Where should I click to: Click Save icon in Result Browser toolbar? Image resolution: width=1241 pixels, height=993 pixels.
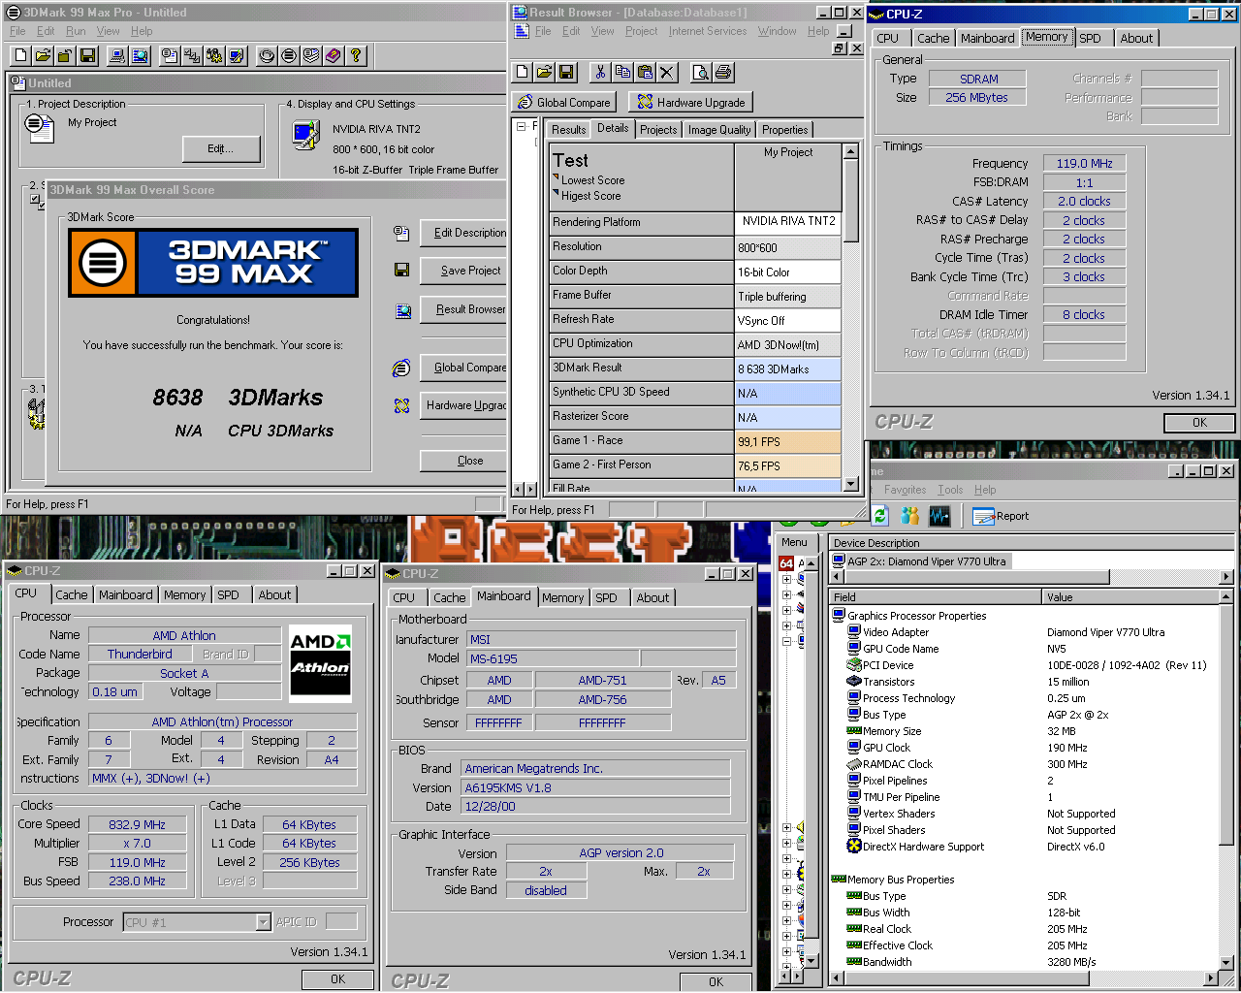coord(567,72)
